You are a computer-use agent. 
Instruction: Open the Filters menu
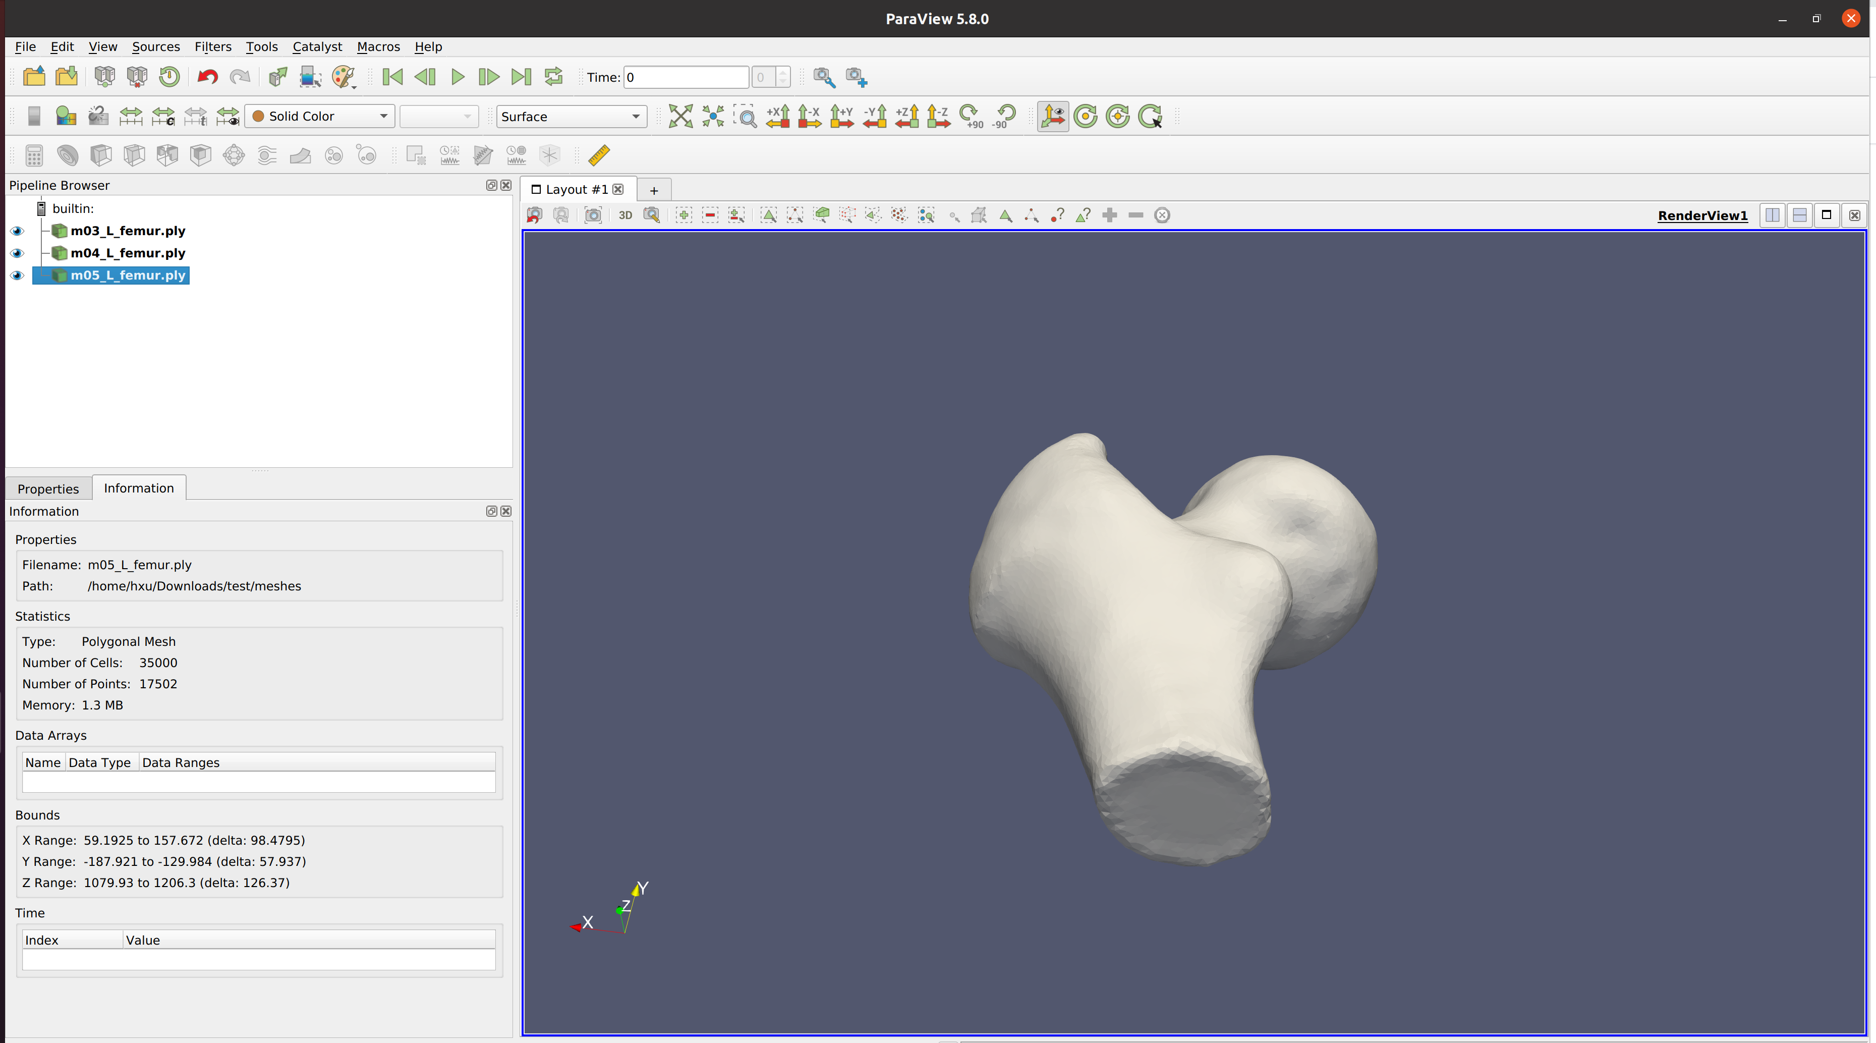click(x=213, y=46)
